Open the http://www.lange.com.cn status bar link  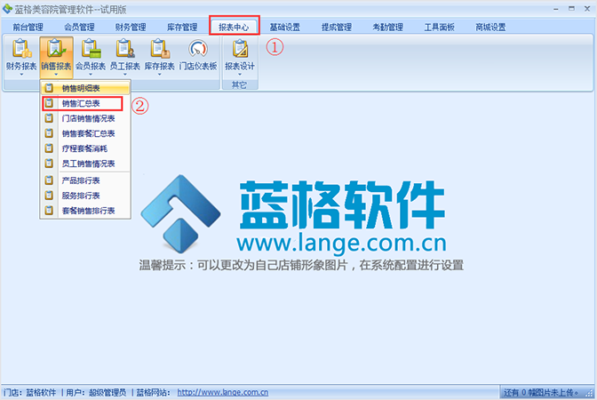coord(223,392)
